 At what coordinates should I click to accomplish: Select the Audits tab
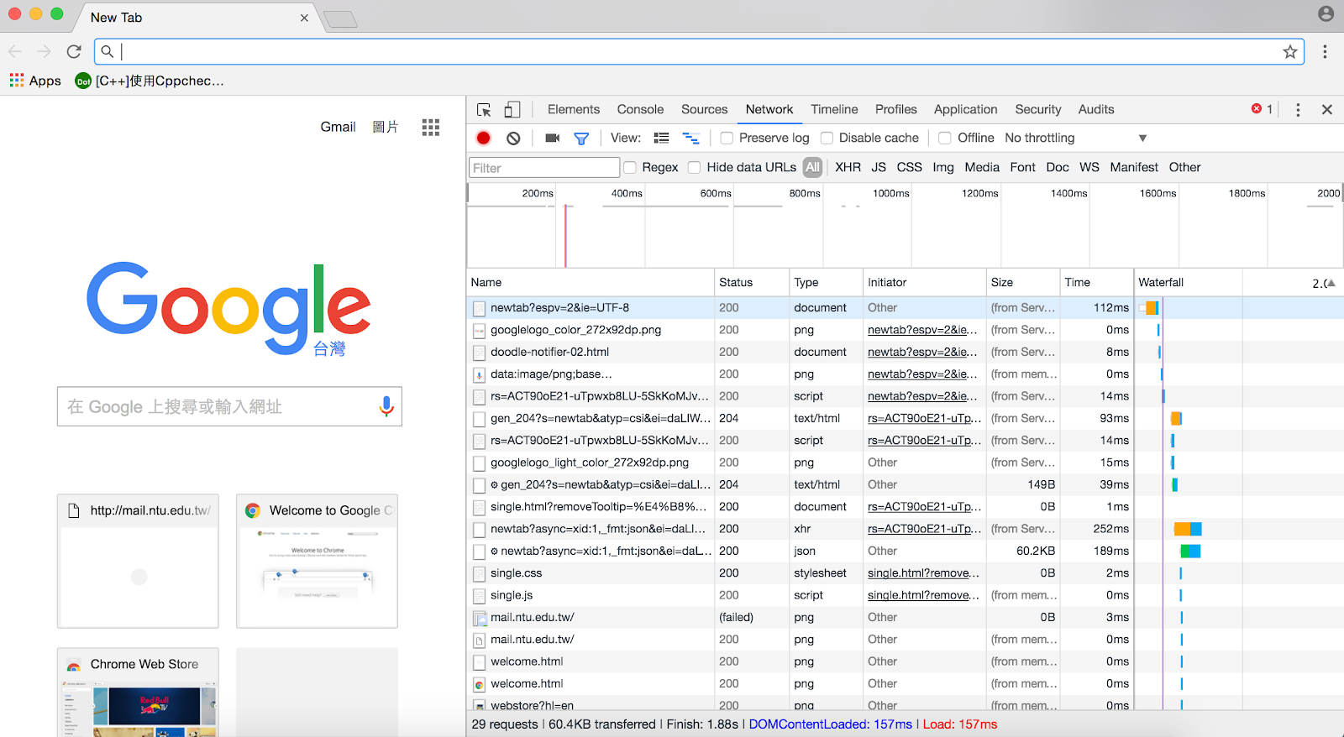(1096, 110)
